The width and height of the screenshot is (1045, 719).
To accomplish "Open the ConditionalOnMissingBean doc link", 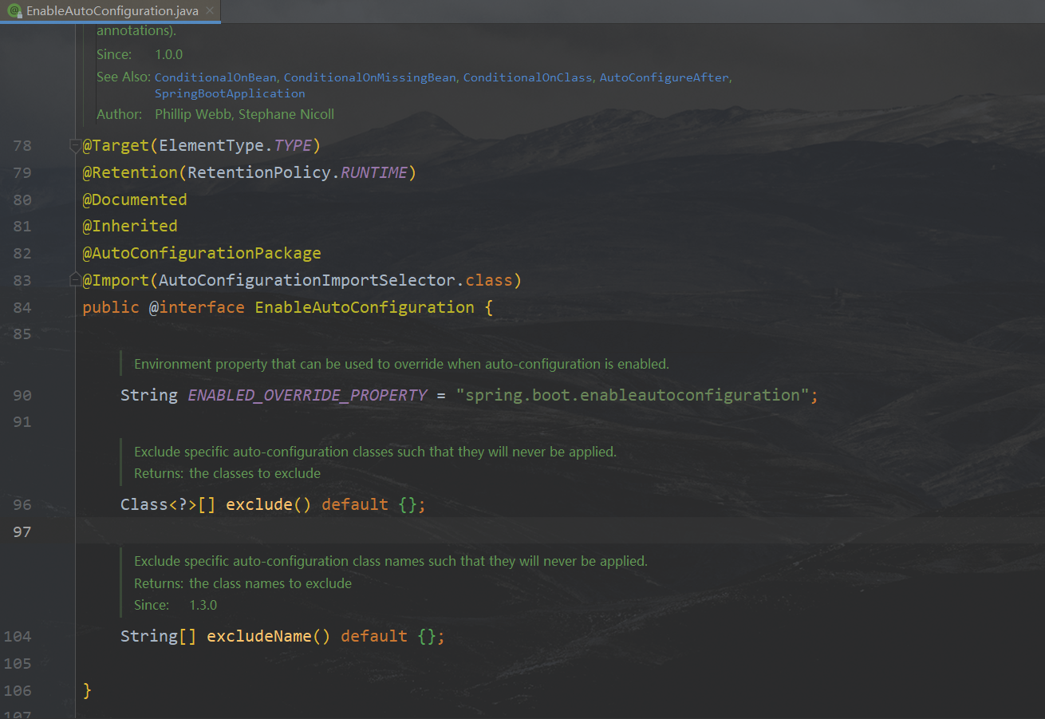I will [x=369, y=77].
